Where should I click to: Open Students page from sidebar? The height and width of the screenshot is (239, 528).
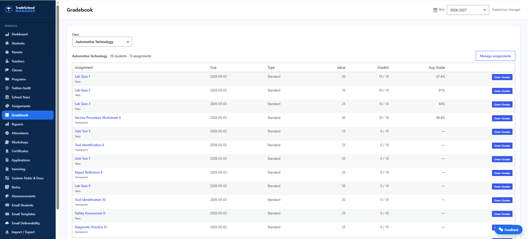coord(18,43)
